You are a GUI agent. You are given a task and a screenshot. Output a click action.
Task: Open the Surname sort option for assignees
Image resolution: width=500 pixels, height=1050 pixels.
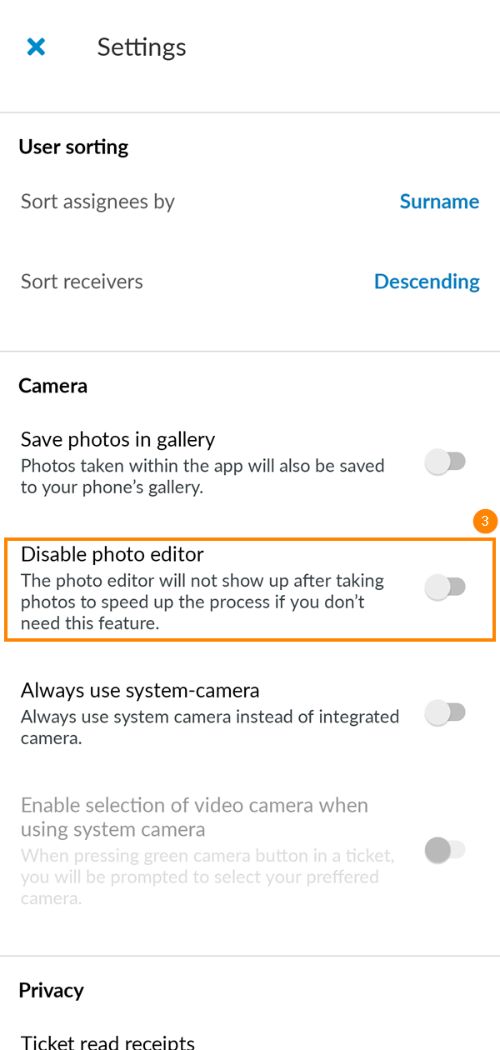(x=439, y=202)
